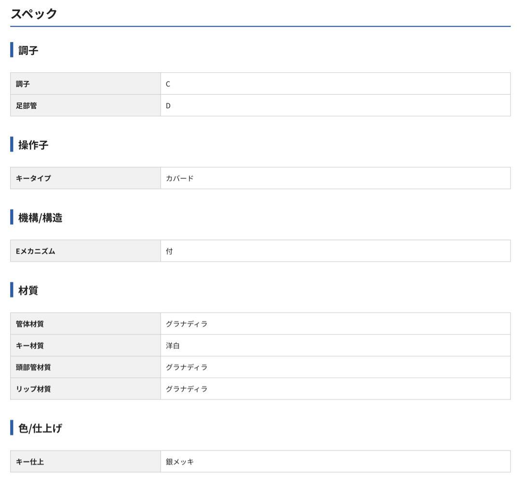This screenshot has width=521, height=483.
Task: Select the value D for 足部管
Action: (x=168, y=106)
